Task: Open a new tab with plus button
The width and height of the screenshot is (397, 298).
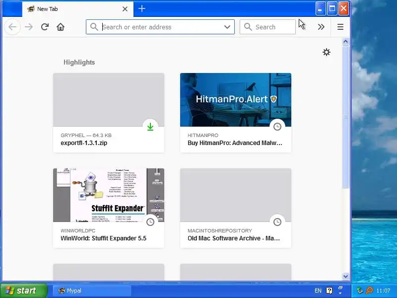Action: 142,9
